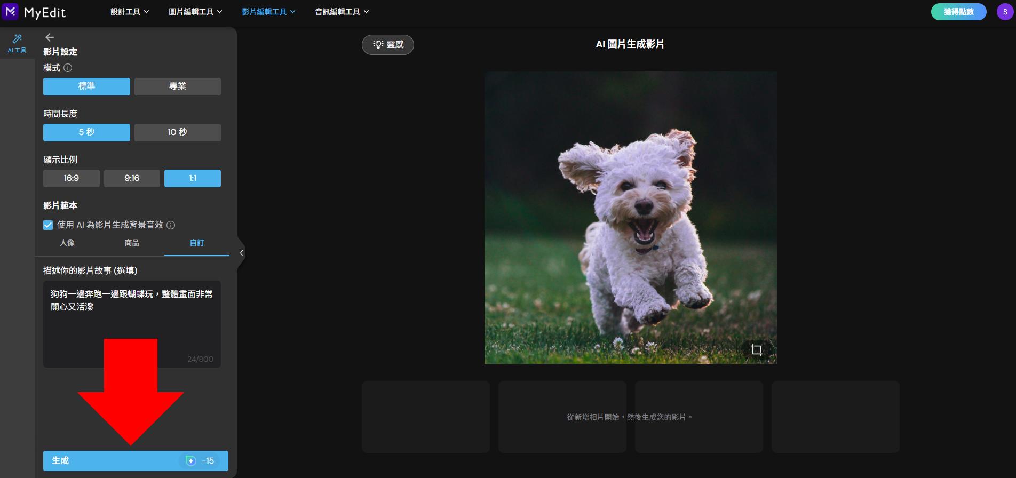Image resolution: width=1016 pixels, height=478 pixels.
Task: Open the 音訊編輯工具 dropdown menu
Action: [342, 12]
